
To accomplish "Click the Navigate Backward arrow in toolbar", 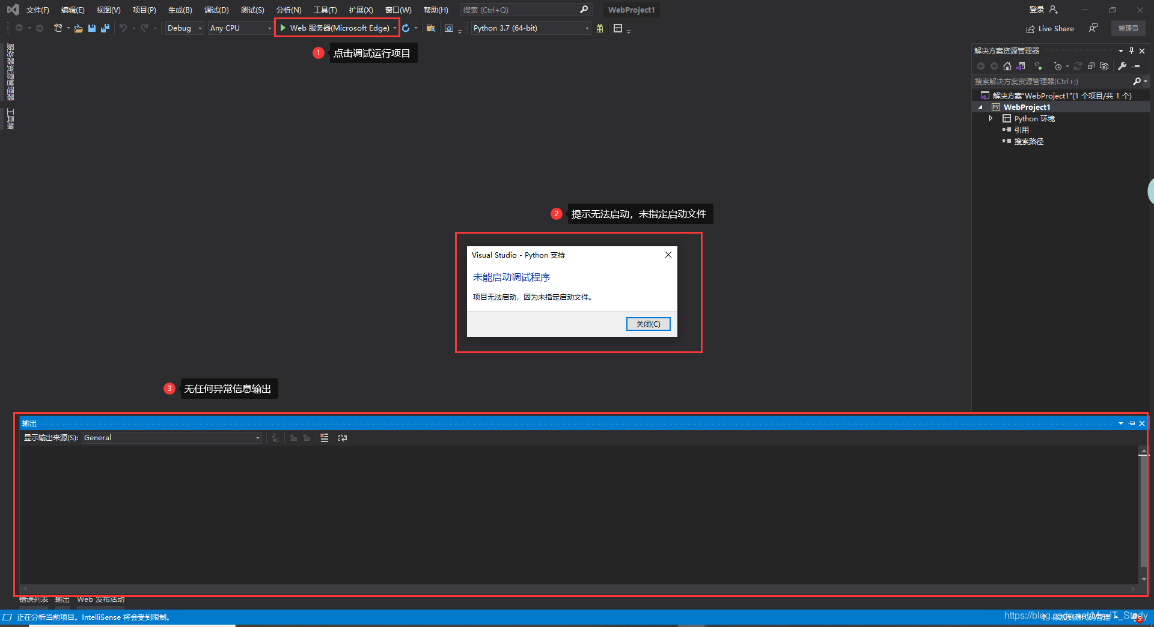I will click(19, 28).
